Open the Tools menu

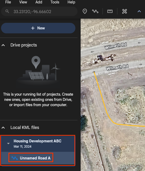(x=55, y=2)
